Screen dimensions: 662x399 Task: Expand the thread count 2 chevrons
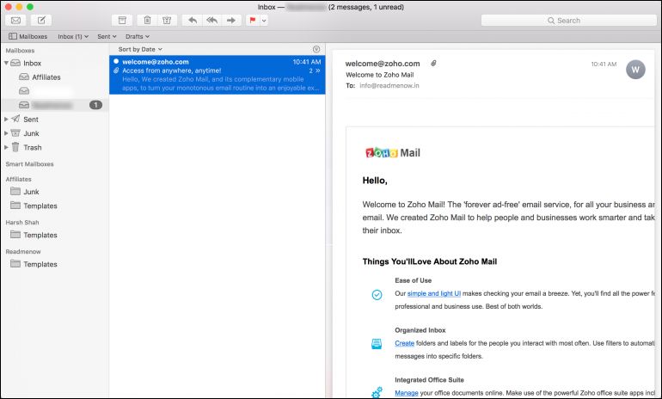pos(315,71)
